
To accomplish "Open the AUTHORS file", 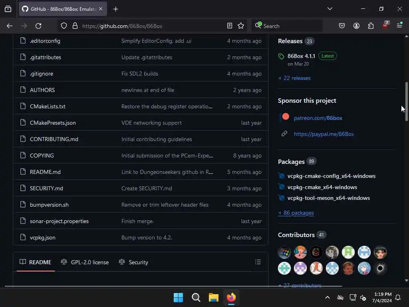I will tap(42, 90).
